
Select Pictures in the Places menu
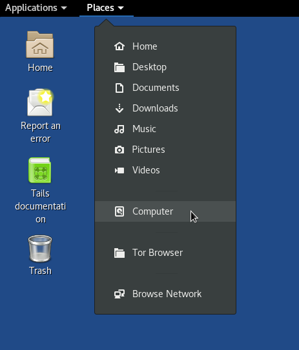pos(165,150)
